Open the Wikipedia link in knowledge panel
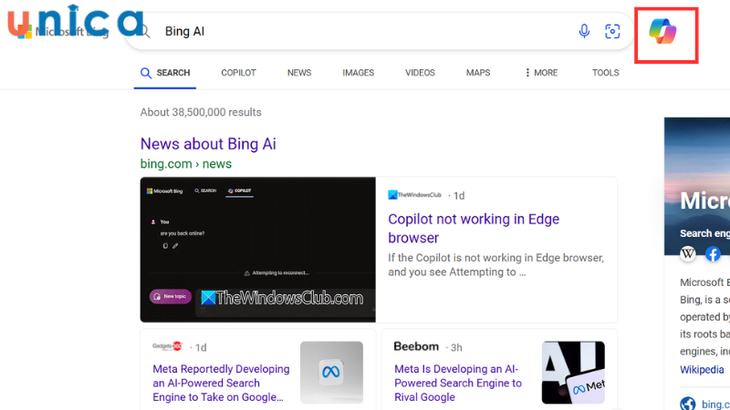The image size is (730, 410). pyautogui.click(x=702, y=370)
